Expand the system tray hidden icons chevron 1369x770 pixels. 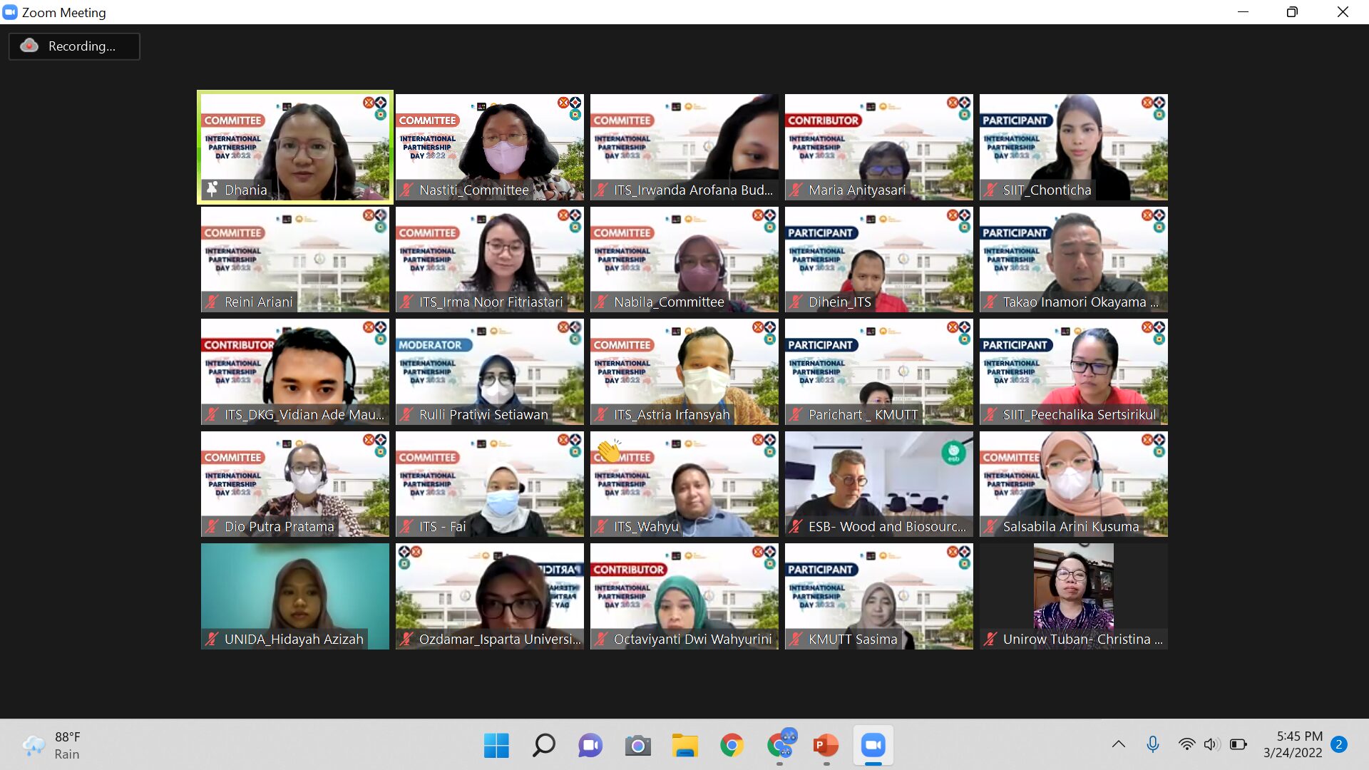(1118, 744)
